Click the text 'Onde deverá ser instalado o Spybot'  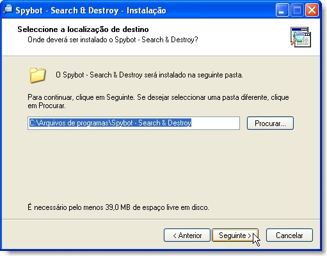[82, 40]
